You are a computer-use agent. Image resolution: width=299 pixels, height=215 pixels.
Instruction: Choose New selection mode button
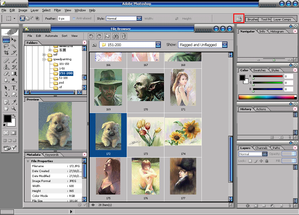tap(22, 18)
